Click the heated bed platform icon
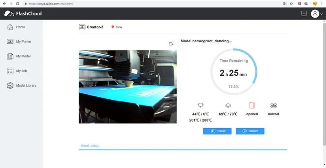 [228, 105]
